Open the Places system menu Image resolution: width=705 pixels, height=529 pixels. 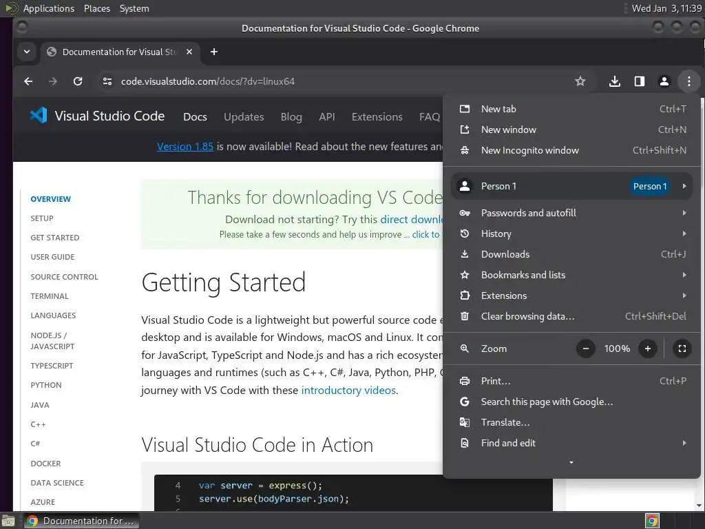[x=96, y=8]
